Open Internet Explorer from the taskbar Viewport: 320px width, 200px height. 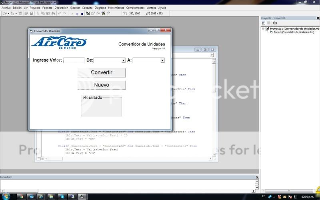click(x=42, y=197)
